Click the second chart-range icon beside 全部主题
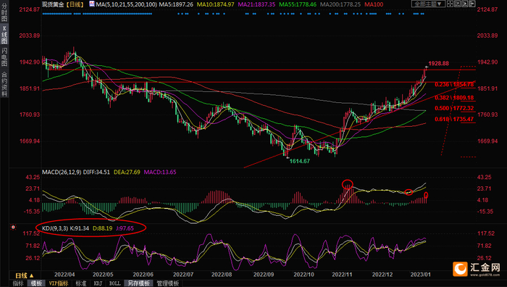 coord(457,4)
